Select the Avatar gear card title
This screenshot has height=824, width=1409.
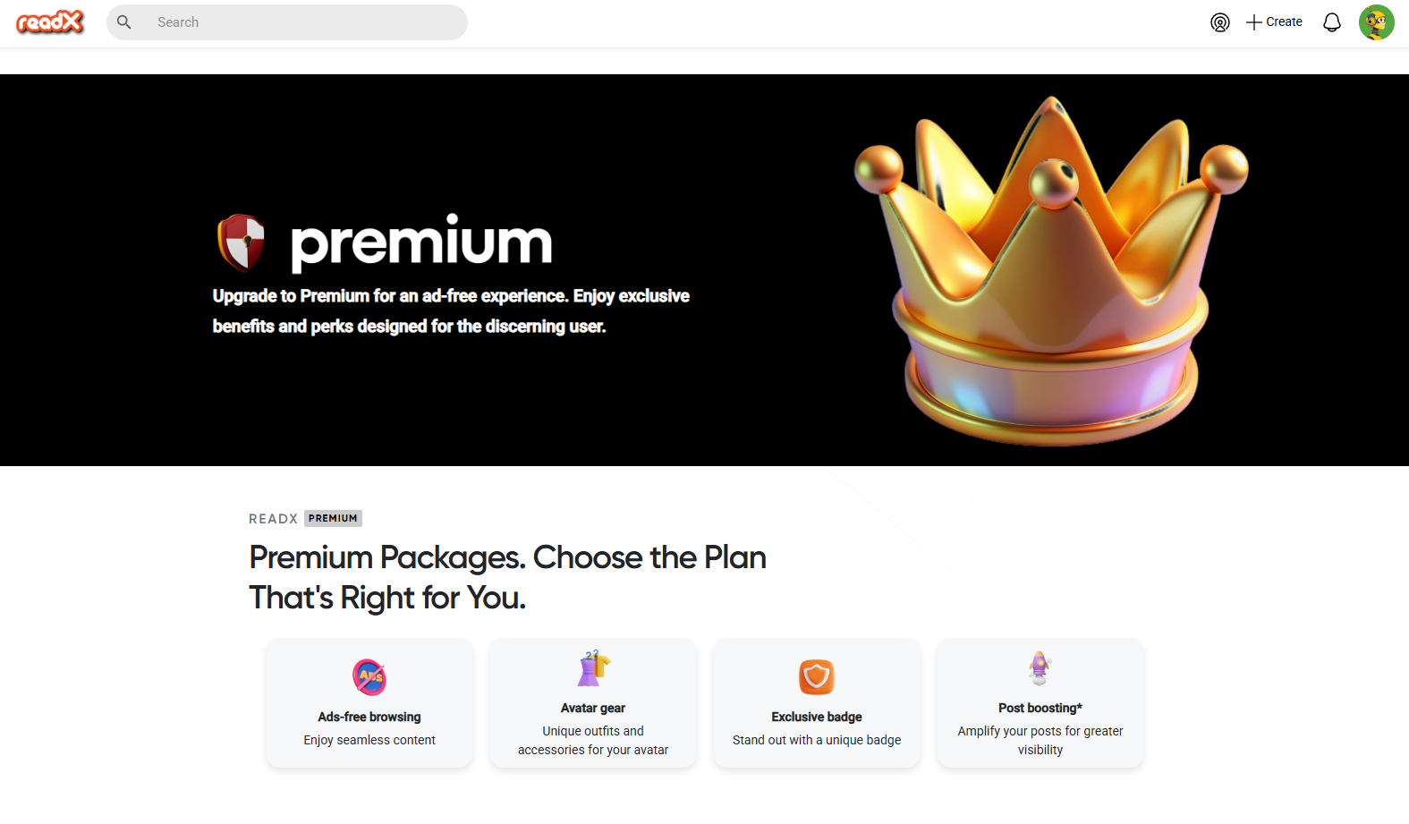593,708
